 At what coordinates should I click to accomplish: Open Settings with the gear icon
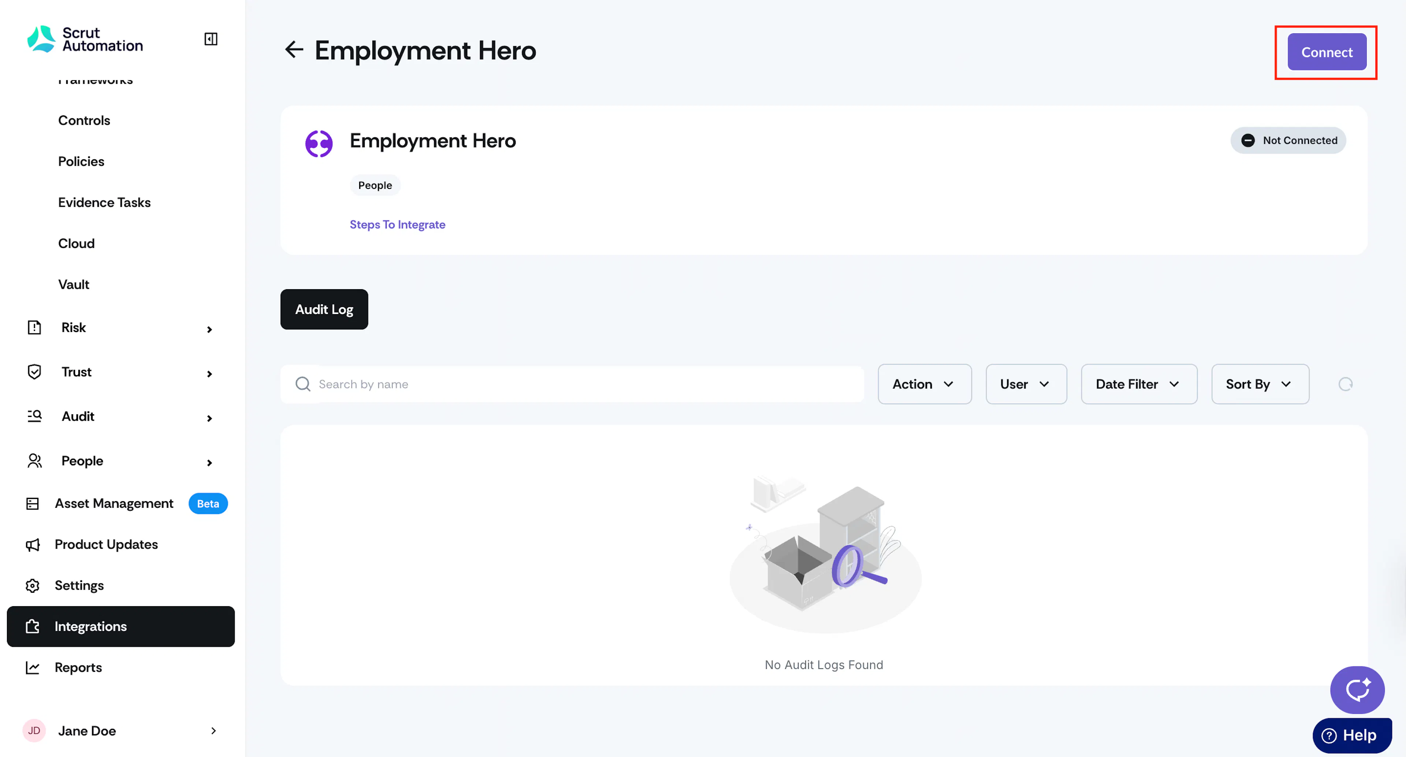coord(33,586)
